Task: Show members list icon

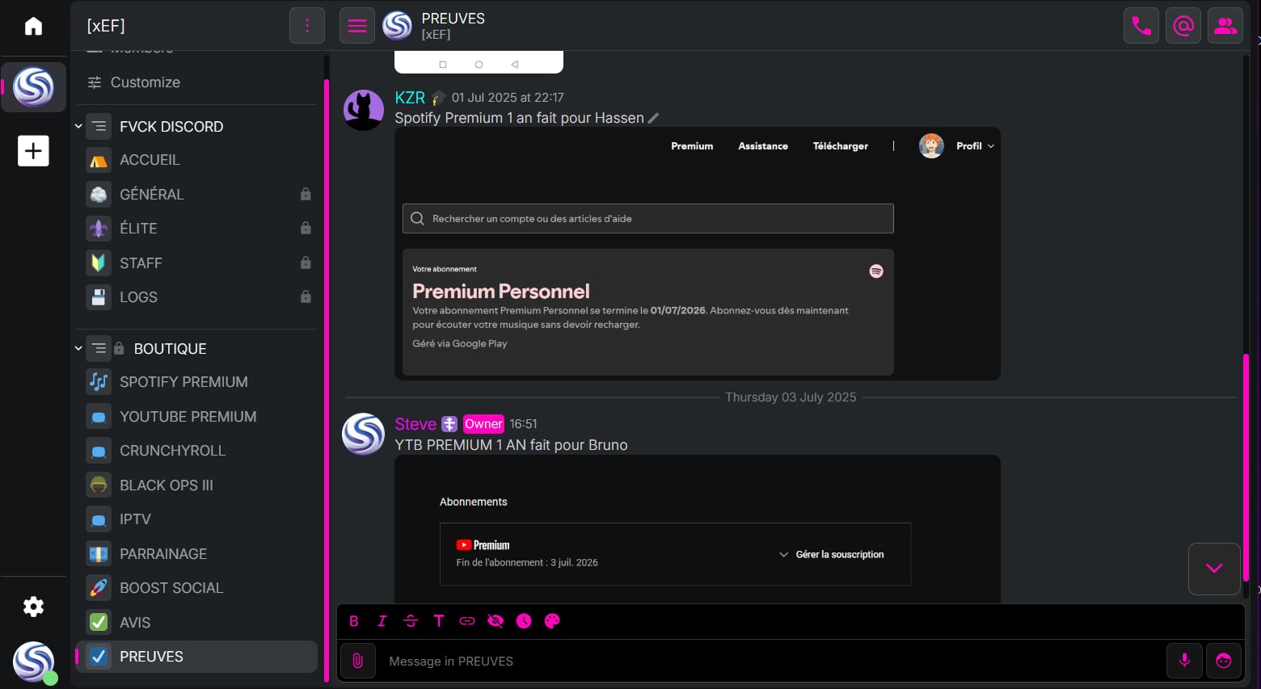Action: tap(1225, 26)
